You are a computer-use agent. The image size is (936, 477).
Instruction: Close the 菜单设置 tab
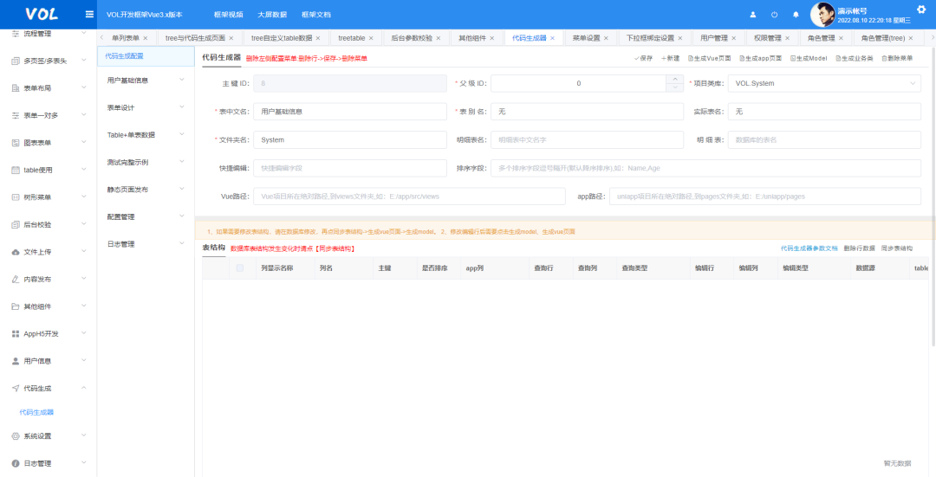(x=606, y=38)
